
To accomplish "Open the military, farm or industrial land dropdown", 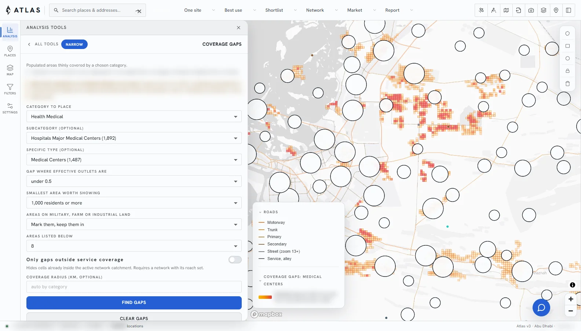I will [134, 224].
